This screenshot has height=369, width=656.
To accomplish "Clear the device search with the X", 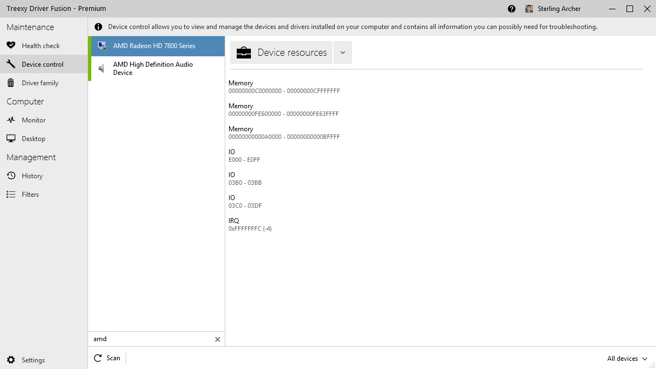I will [x=218, y=339].
